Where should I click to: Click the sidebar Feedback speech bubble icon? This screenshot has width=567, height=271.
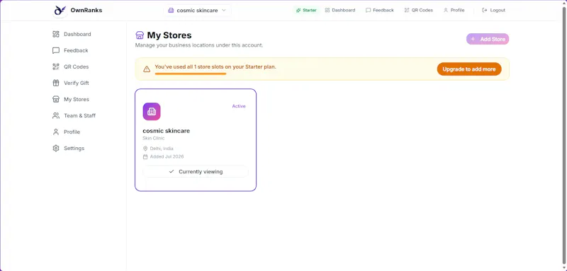click(56, 50)
